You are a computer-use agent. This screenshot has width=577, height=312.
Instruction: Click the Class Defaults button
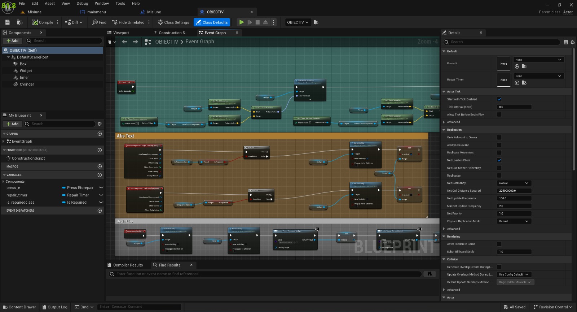click(x=212, y=22)
